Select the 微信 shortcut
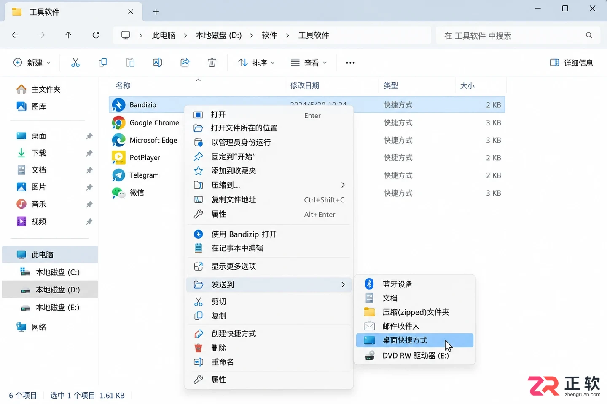 pyautogui.click(x=128, y=193)
